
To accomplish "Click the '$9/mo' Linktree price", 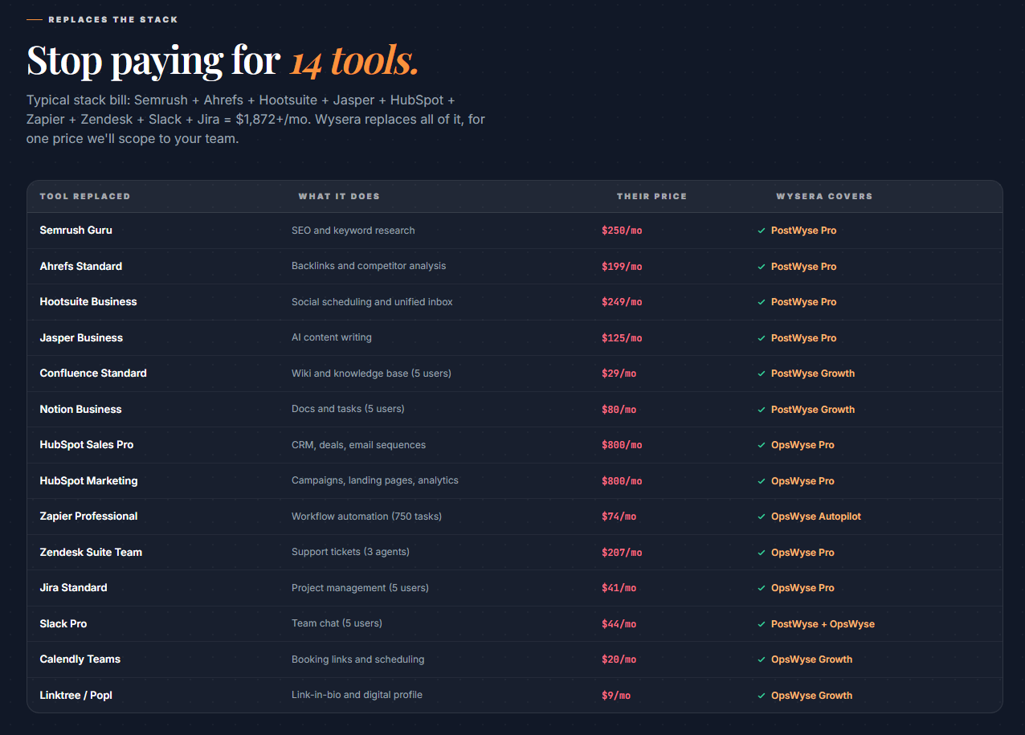I will point(616,696).
